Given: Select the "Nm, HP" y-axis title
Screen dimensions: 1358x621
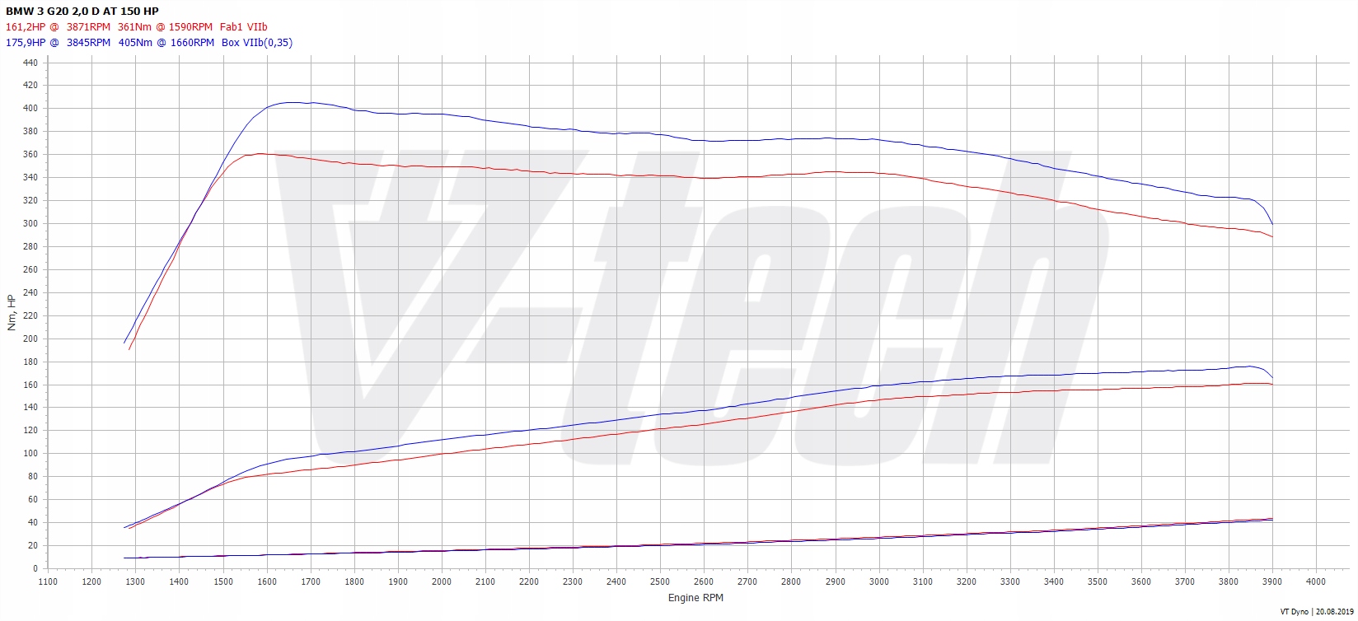Looking at the screenshot, I should click(x=12, y=314).
